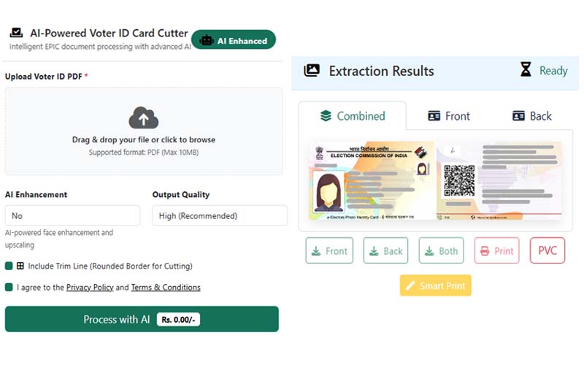Open the Output Quality dropdown
Screen dimensions: 584x384
[x=220, y=215]
